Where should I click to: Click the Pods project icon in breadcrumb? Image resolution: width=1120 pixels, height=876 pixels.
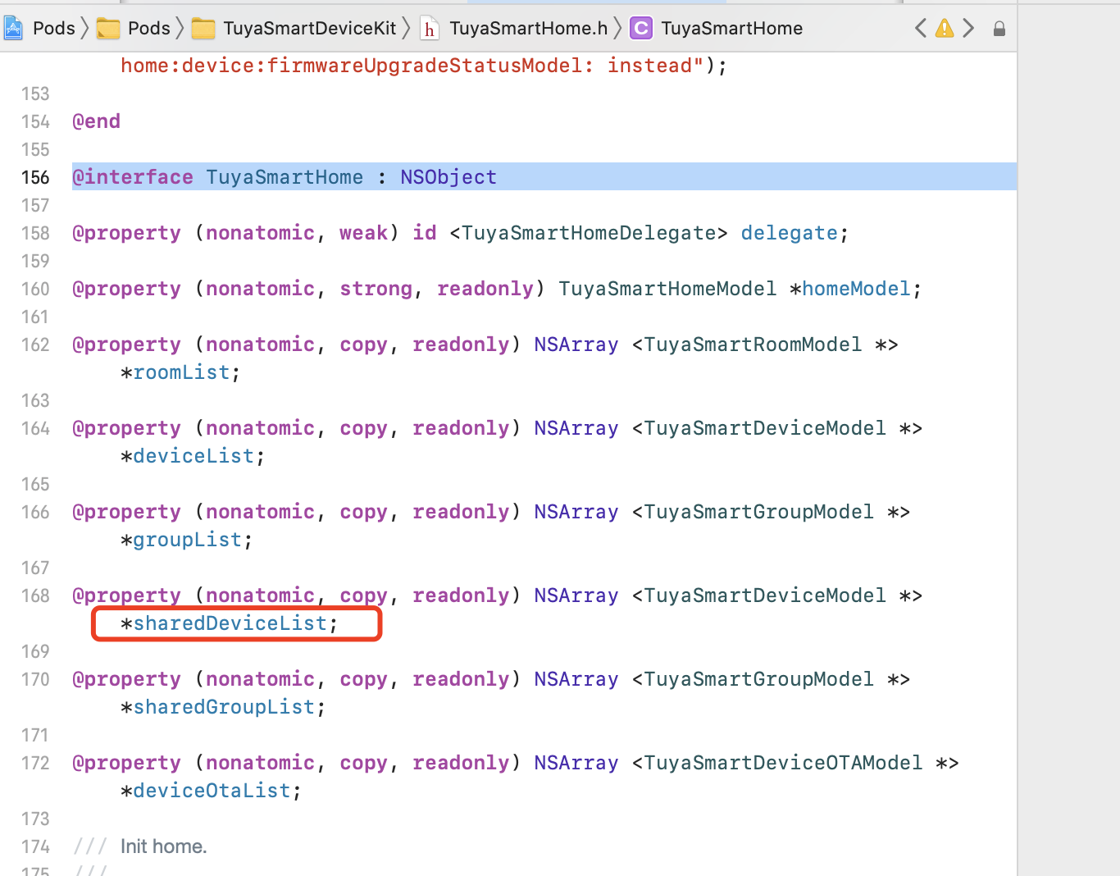point(13,29)
